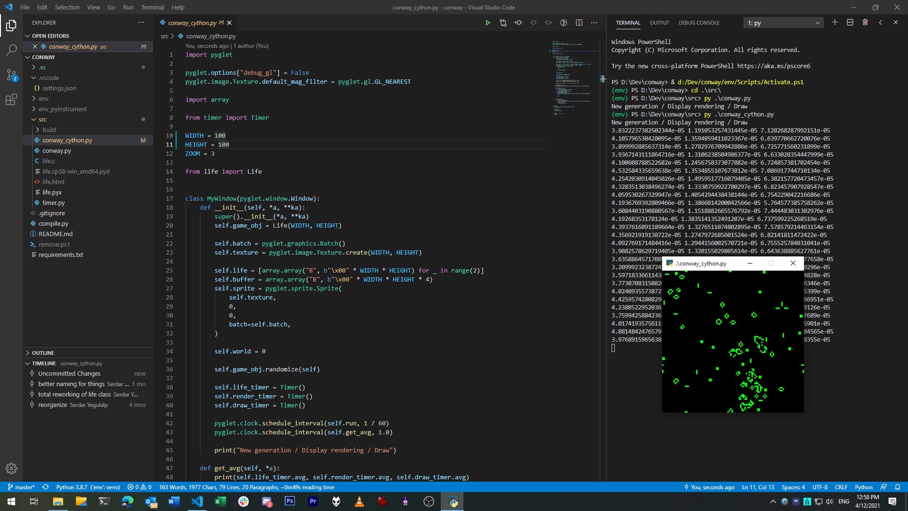Screen dimensions: 908x511
Task: Open Excel from the taskbar
Action: 220,501
